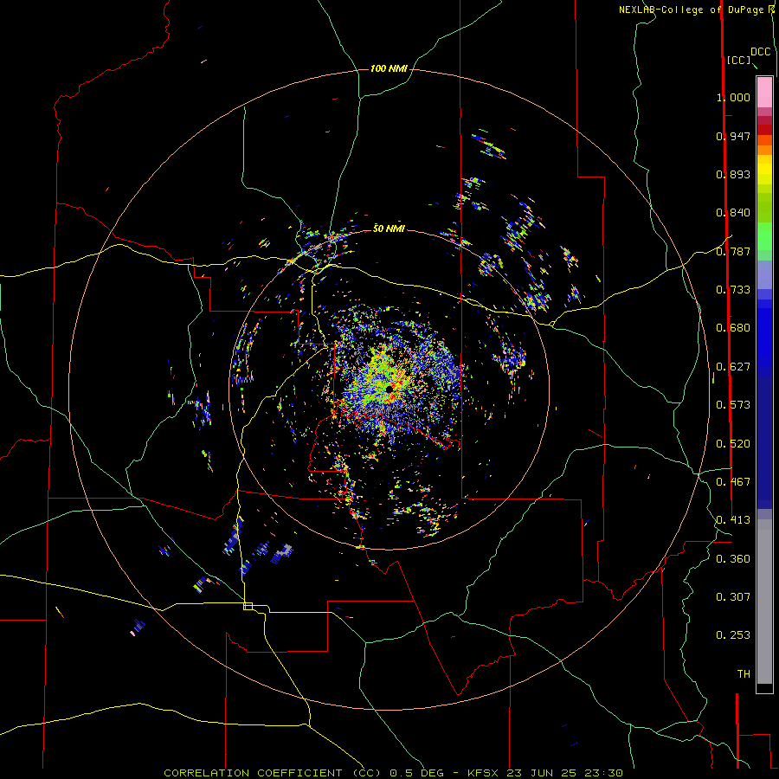Click the [CC] color scale header
This screenshot has height=779, width=779.
(x=738, y=60)
